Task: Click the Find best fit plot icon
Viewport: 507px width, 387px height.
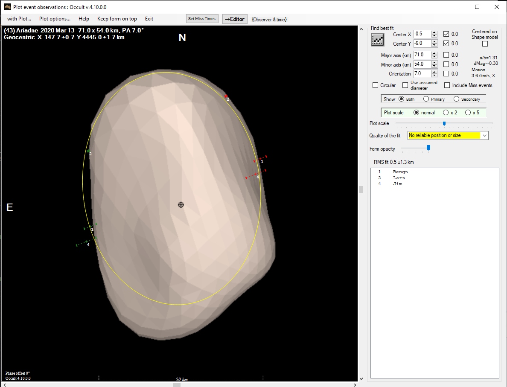Action: tap(377, 40)
